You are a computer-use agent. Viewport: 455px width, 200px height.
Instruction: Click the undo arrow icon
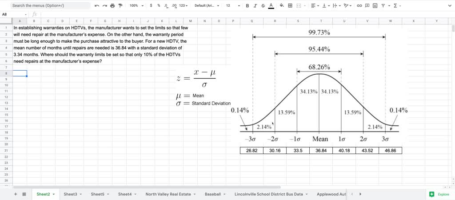coord(97,5)
